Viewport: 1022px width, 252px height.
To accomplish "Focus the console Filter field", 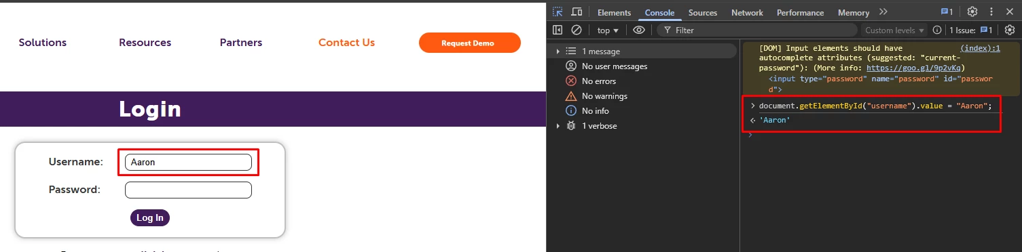I will pyautogui.click(x=757, y=30).
